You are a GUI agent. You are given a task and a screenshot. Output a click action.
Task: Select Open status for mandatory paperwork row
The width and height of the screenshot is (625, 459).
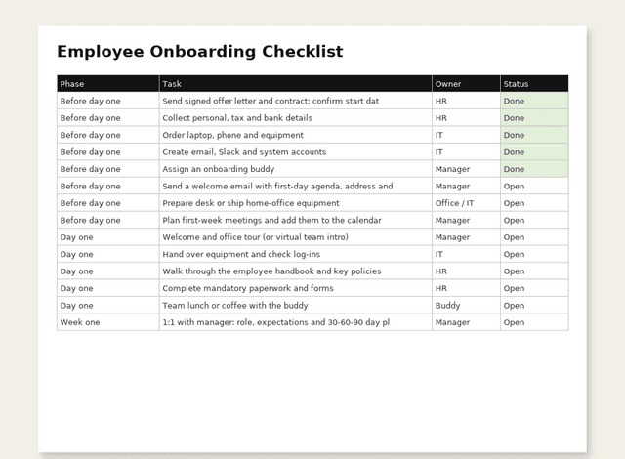[534, 288]
